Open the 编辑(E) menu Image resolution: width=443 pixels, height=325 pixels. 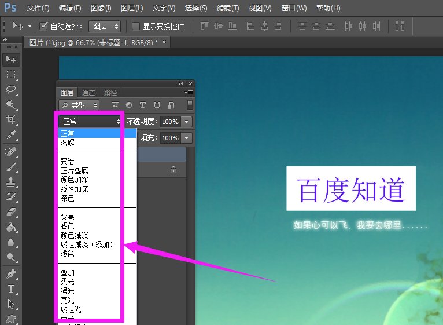(70, 8)
